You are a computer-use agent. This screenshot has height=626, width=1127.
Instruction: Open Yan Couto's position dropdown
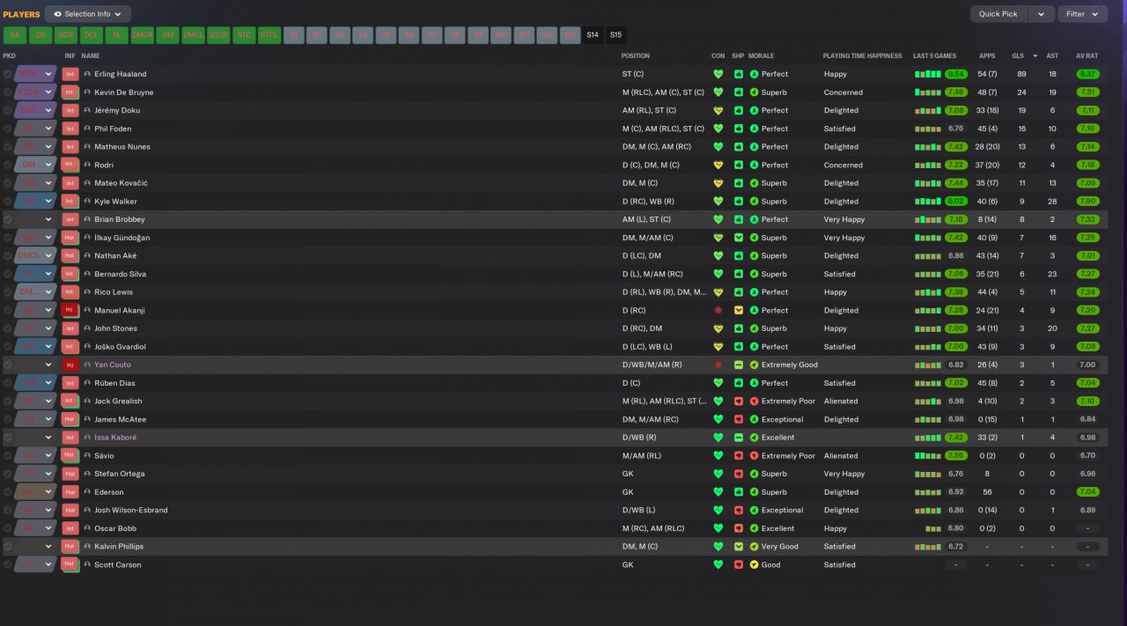pos(36,365)
